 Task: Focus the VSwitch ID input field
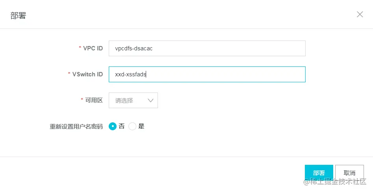(207, 74)
